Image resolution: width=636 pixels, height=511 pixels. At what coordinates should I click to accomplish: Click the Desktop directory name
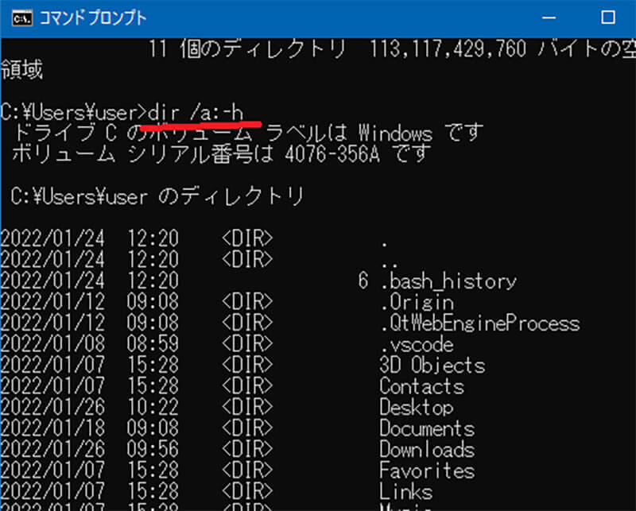[417, 408]
